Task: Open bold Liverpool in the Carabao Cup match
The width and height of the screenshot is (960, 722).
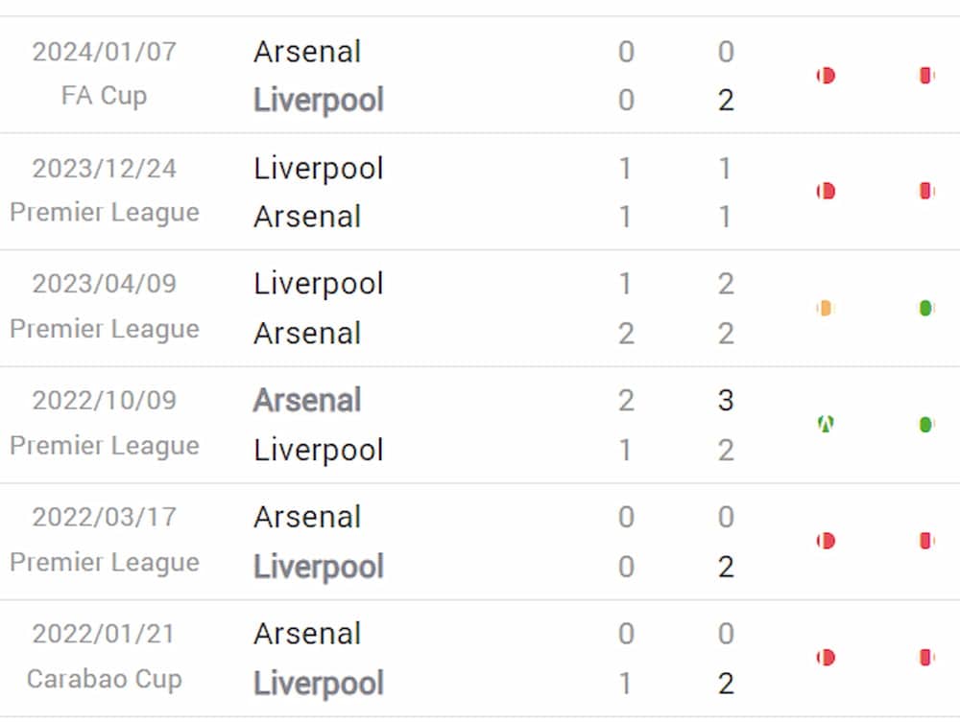Action: (319, 684)
